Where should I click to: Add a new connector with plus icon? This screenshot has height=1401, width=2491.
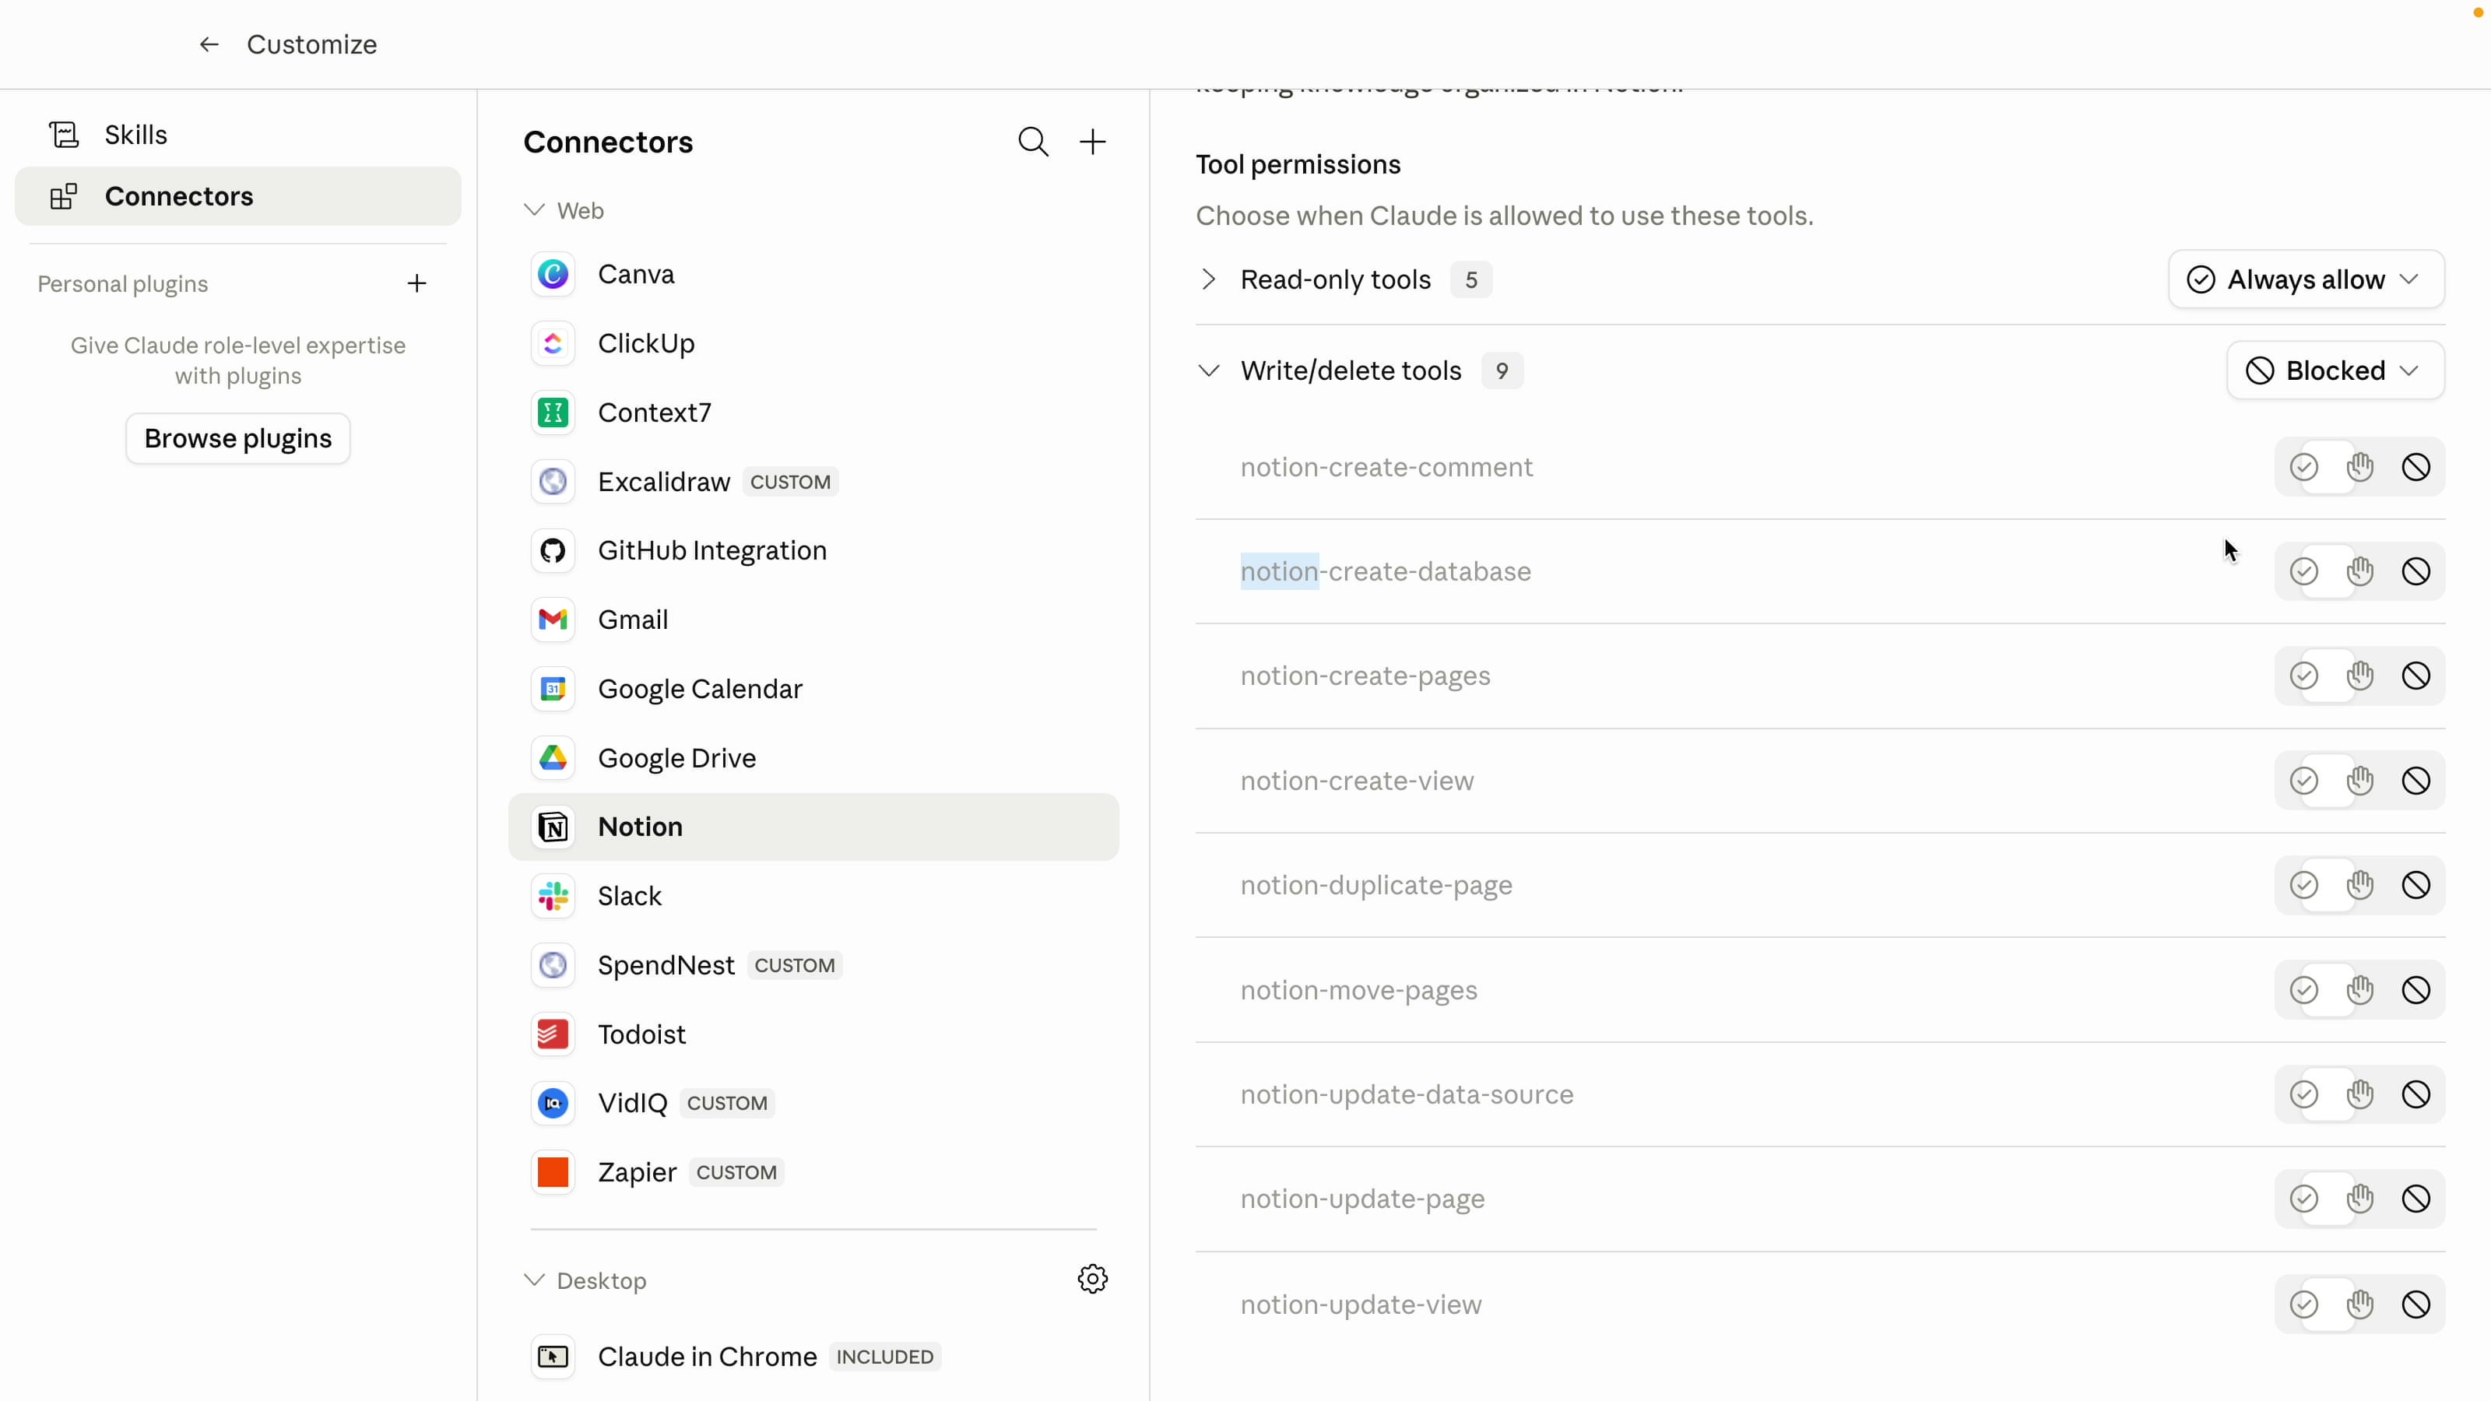point(1093,142)
